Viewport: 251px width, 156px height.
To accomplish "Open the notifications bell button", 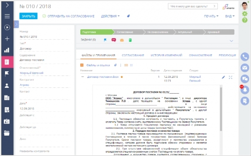I will click(x=245, y=90).
